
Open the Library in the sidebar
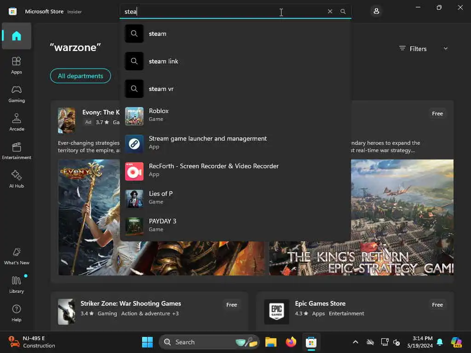point(17,285)
